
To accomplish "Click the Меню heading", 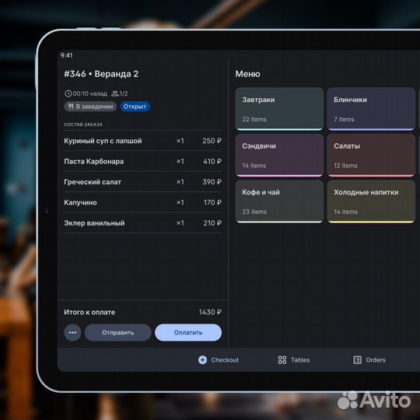I will coord(248,74).
